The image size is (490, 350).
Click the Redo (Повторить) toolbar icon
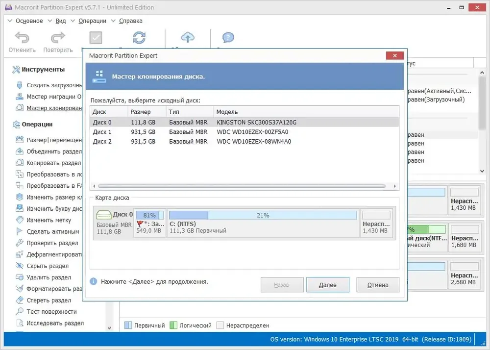point(58,38)
